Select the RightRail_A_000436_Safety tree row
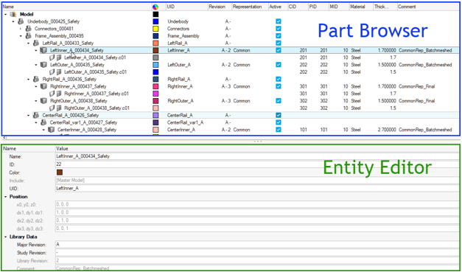Image resolution: width=462 pixels, height=272 pixels. point(69,80)
